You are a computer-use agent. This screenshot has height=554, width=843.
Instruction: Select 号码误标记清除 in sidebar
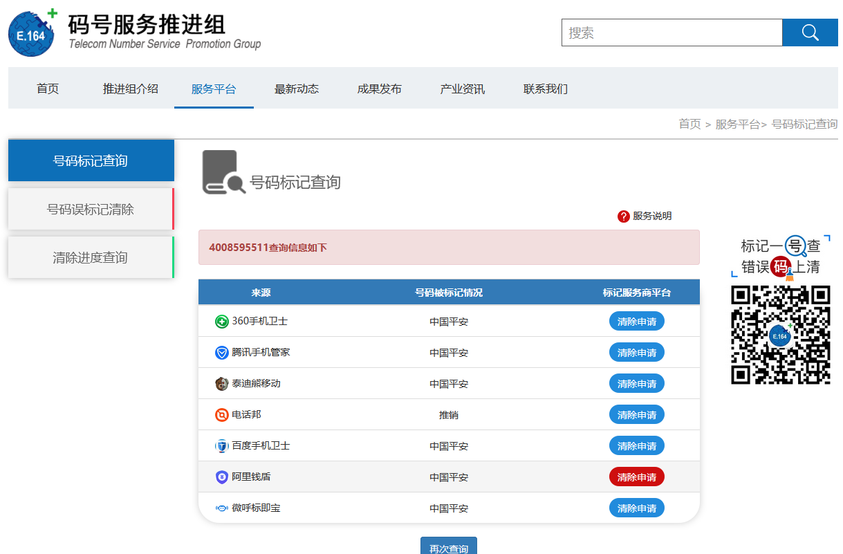91,209
